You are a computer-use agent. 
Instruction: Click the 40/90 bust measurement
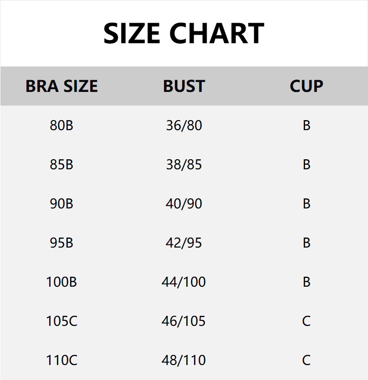(x=184, y=203)
